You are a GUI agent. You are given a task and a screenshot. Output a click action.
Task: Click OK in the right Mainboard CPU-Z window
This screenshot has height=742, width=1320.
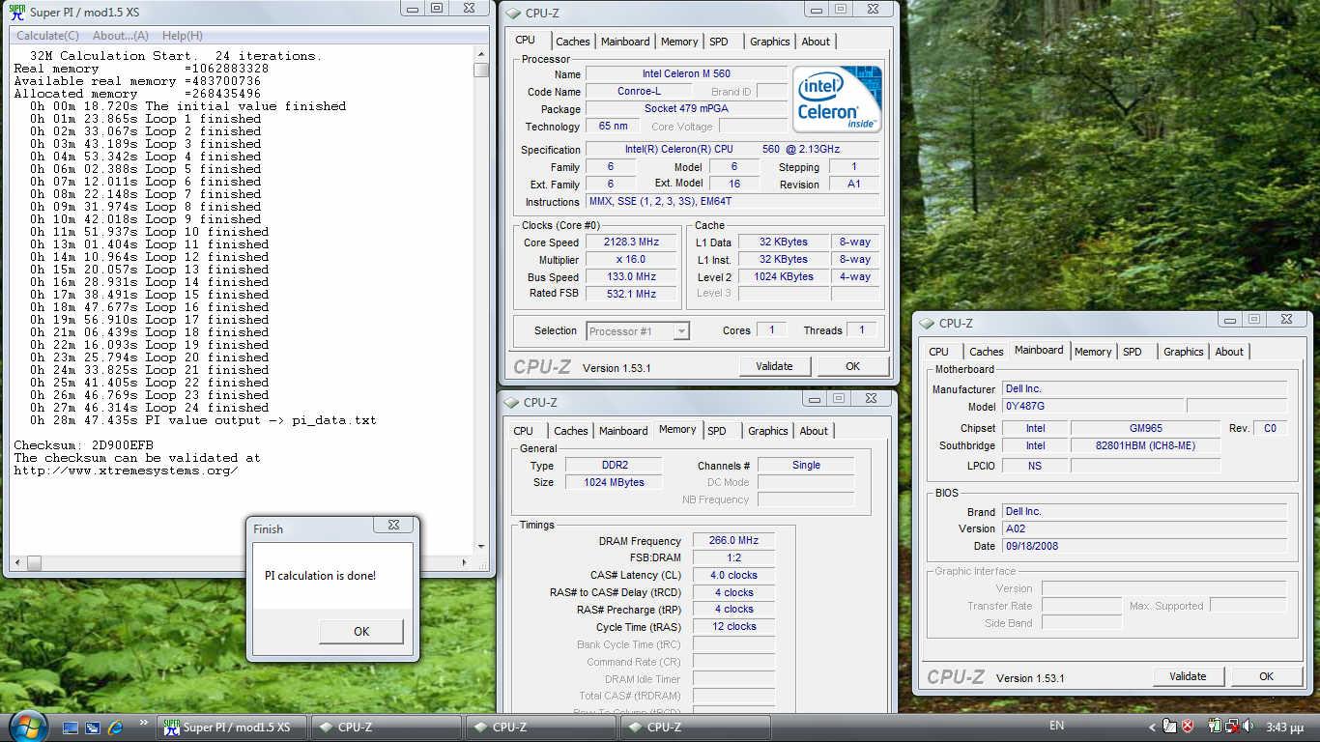[1266, 676]
